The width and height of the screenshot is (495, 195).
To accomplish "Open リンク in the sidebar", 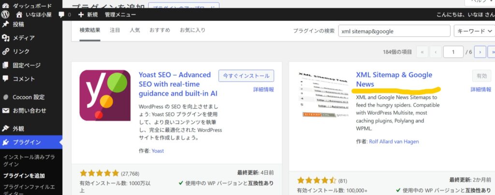I will [21, 51].
